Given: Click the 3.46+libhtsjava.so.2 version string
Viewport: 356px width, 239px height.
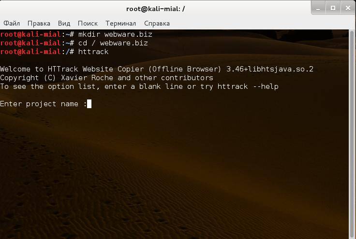Looking at the screenshot, I should point(270,69).
